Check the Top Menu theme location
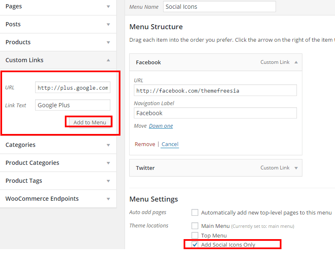This screenshot has width=335, height=260. [x=195, y=235]
